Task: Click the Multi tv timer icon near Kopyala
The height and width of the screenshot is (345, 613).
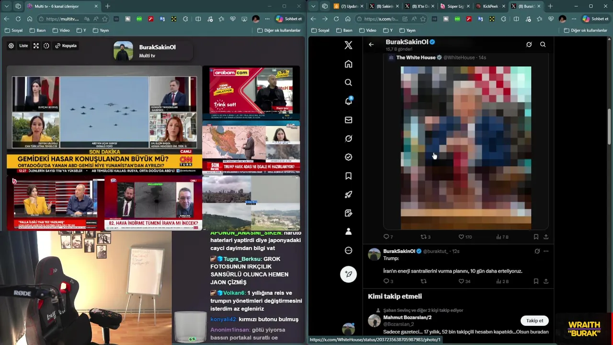Action: tap(46, 46)
